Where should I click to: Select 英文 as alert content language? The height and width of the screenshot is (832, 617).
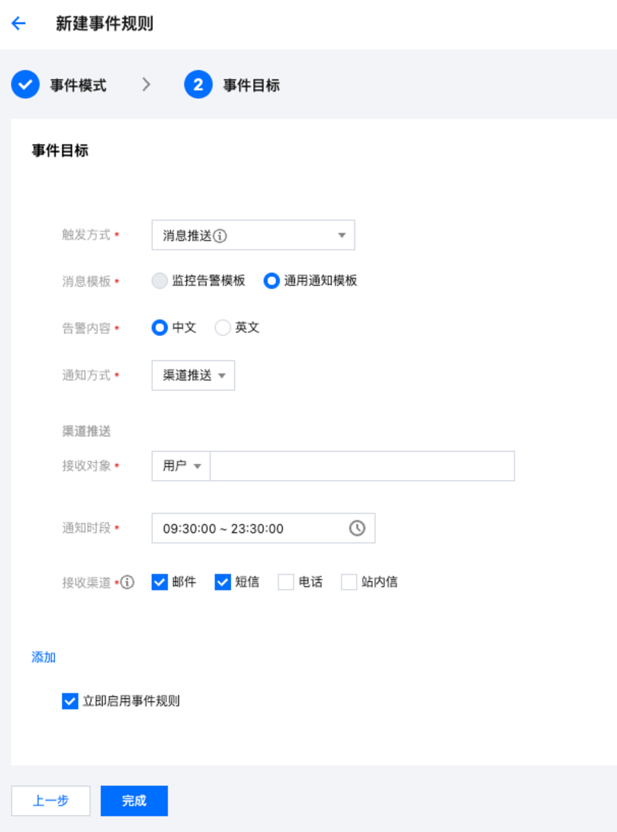coord(223,327)
